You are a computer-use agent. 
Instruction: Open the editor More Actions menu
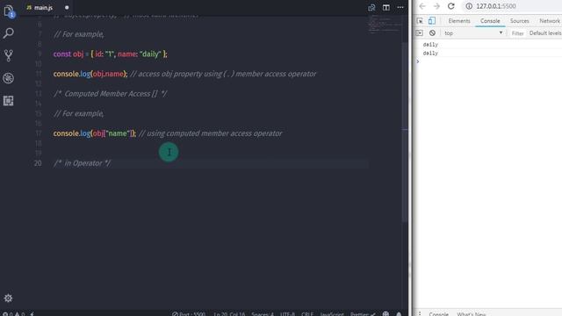pyautogui.click(x=400, y=8)
